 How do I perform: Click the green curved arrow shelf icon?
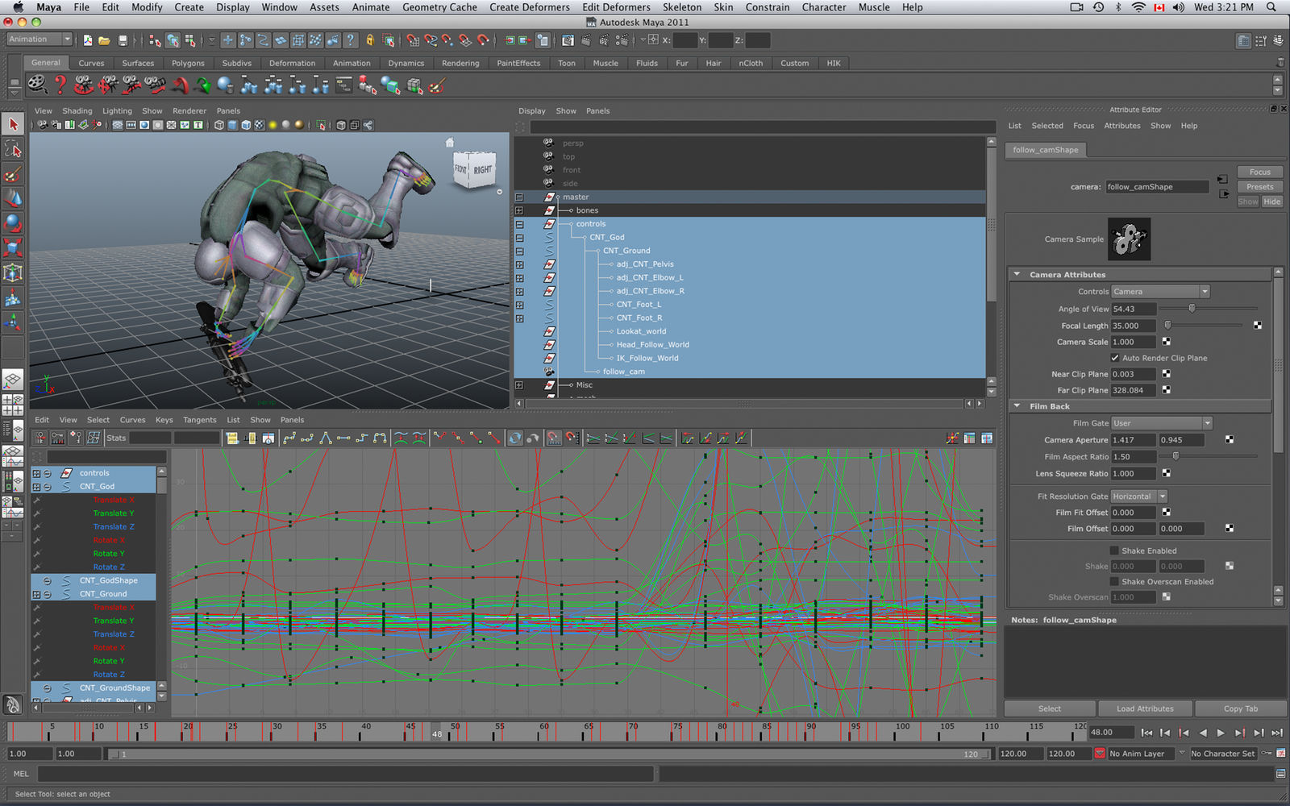pyautogui.click(x=202, y=84)
